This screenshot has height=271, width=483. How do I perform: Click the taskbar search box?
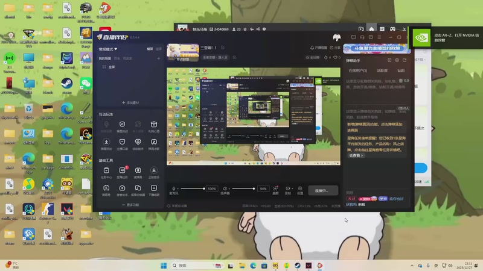197,266
